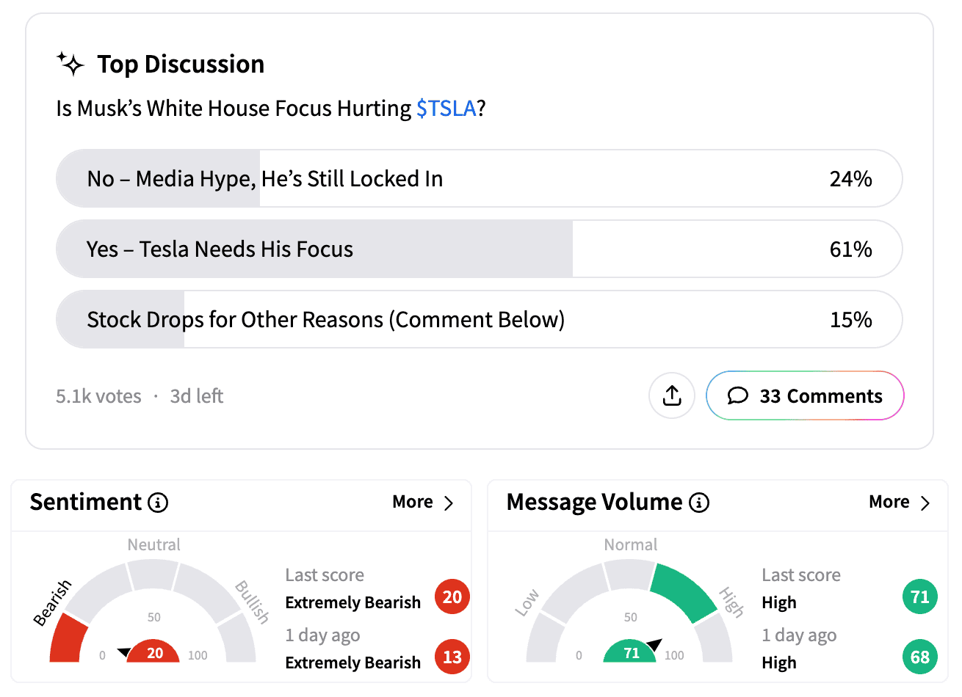962x697 pixels.
Task: Click the green 71 last score badge
Action: click(x=919, y=596)
